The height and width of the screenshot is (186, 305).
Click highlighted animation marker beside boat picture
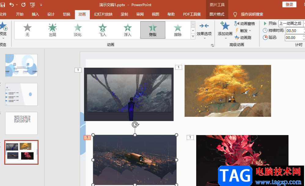click(87, 138)
